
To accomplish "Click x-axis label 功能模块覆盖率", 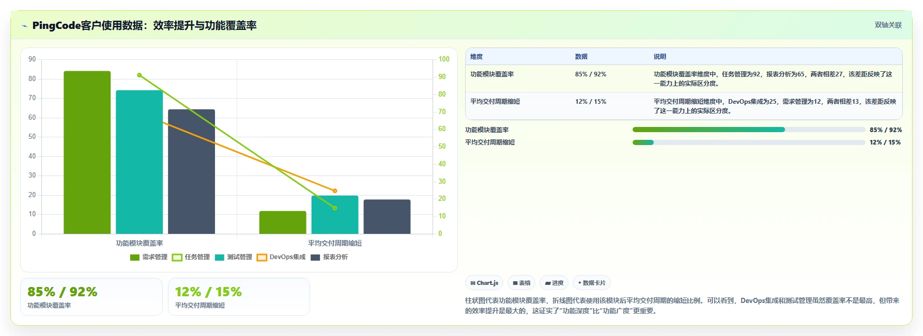I will point(140,243).
